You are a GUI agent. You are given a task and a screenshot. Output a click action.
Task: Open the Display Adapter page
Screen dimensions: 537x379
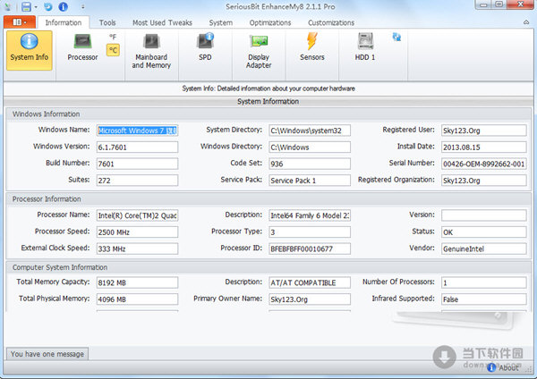pos(259,51)
